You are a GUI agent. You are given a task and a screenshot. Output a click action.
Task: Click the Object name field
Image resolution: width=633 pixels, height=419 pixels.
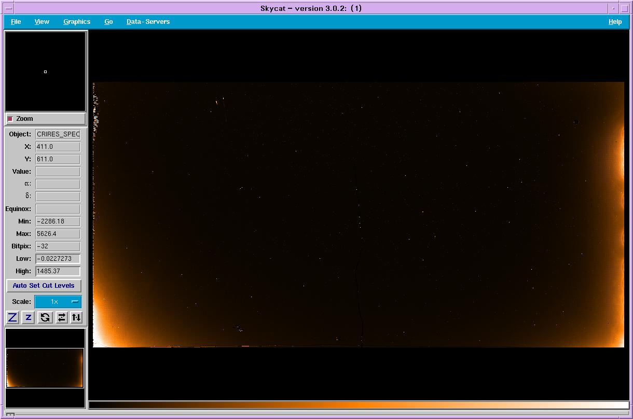[58, 134]
